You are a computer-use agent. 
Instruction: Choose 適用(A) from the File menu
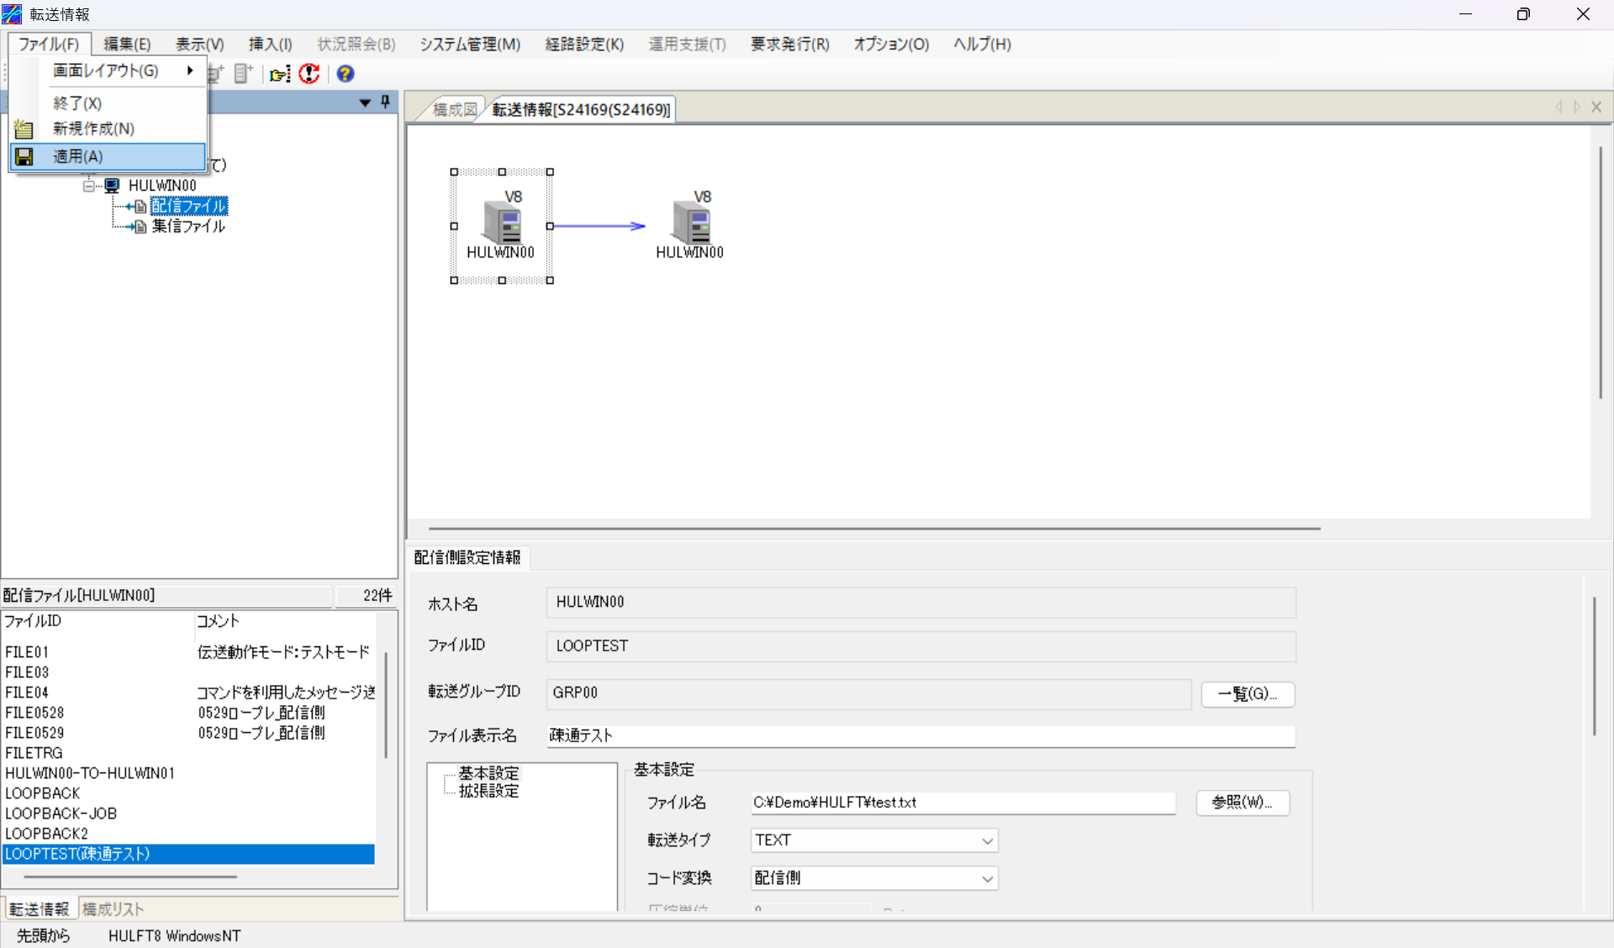[x=78, y=156]
